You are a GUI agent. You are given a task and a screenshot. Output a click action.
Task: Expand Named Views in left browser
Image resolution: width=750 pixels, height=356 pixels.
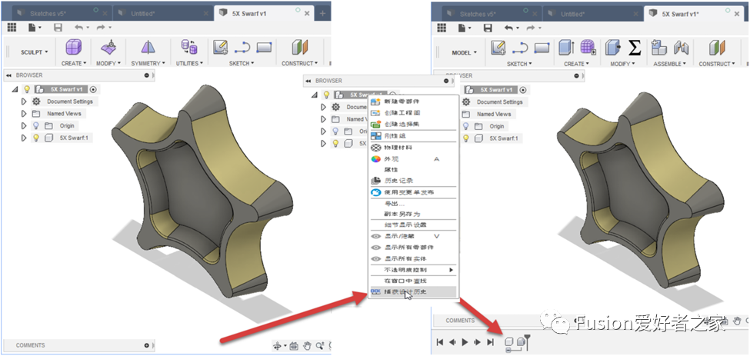point(24,114)
